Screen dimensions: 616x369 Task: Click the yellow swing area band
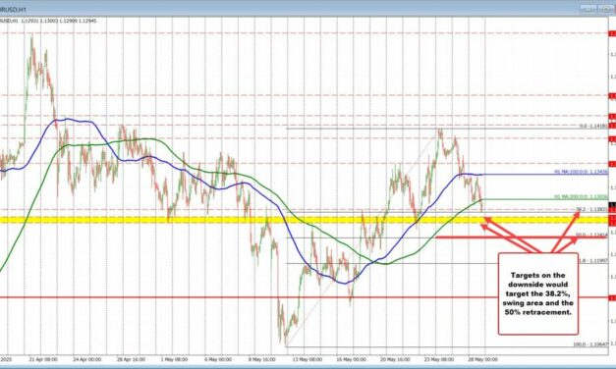pos(305,220)
